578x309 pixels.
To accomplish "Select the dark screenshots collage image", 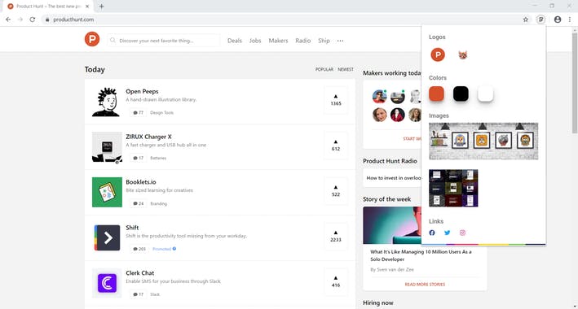I will [x=453, y=188].
